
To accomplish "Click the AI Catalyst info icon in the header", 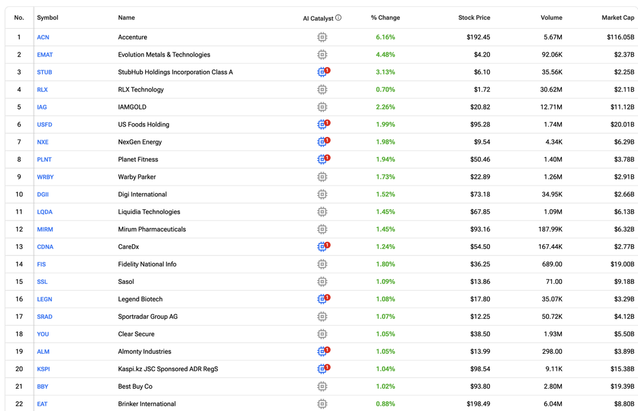I will pyautogui.click(x=338, y=17).
